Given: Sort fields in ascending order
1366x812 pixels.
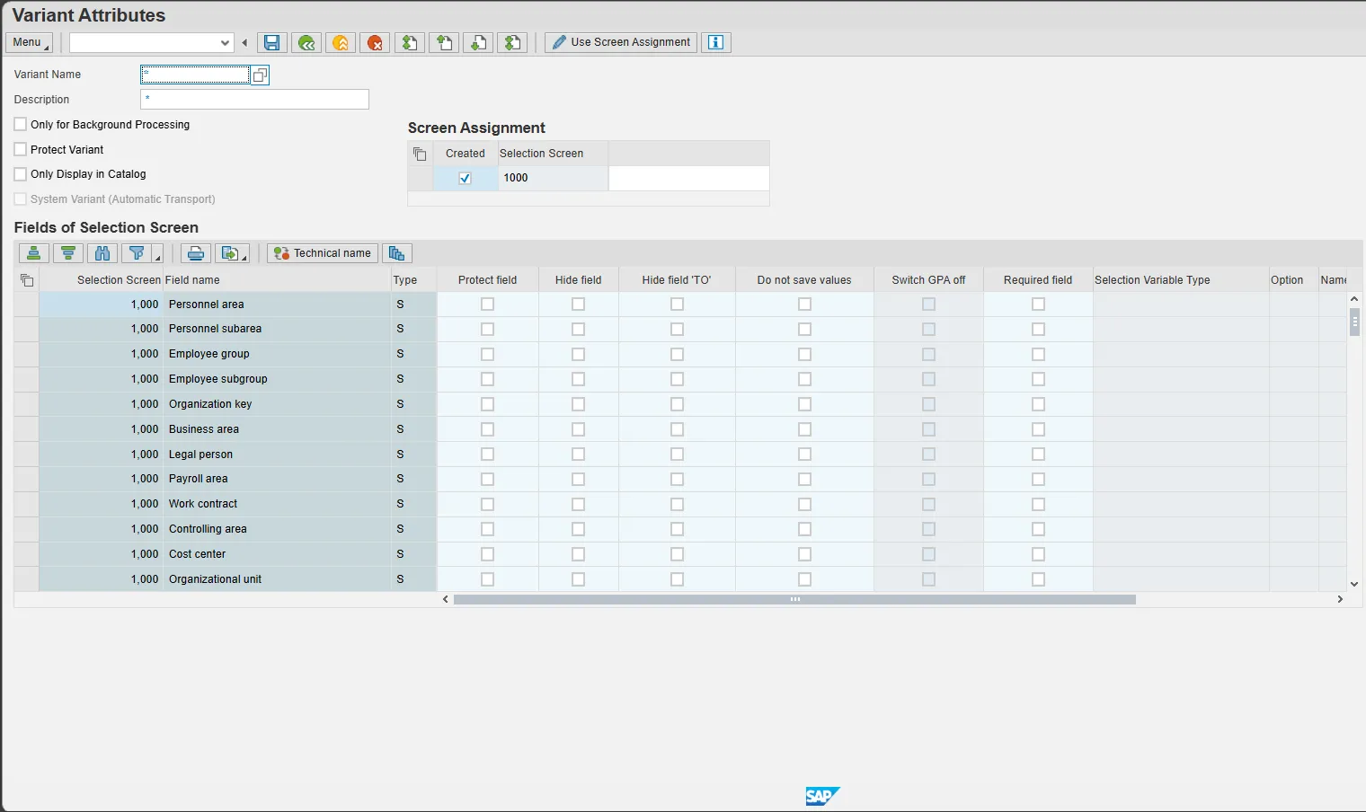Looking at the screenshot, I should coord(34,253).
